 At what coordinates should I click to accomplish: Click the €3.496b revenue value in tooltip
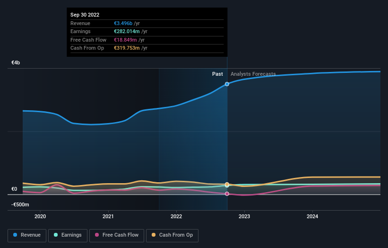[123, 23]
